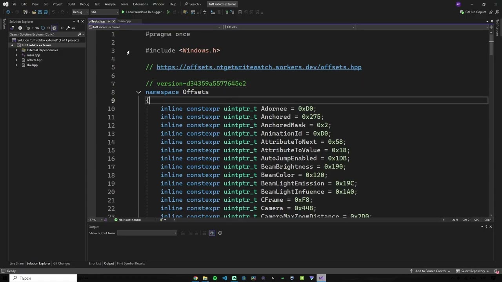
Task: Open Google Chrome from taskbar
Action: tap(195, 278)
